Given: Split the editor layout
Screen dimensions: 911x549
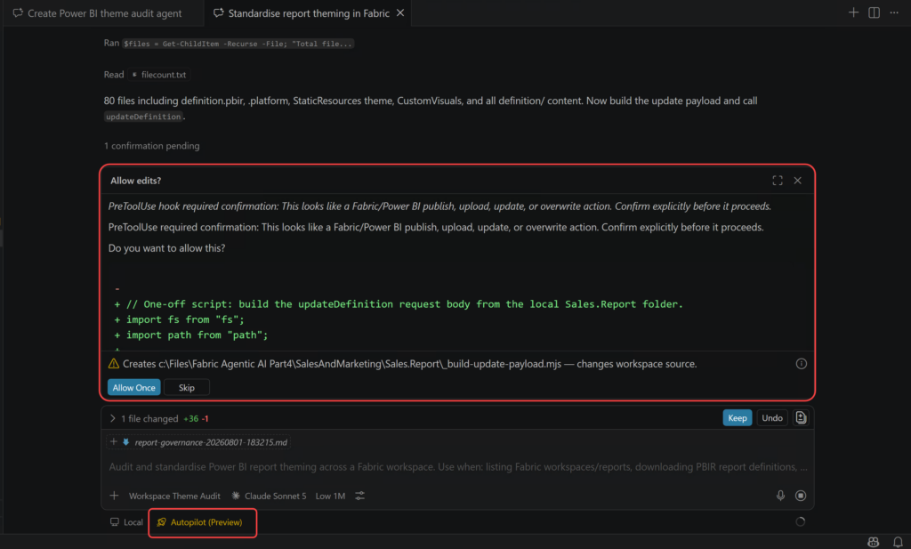Looking at the screenshot, I should (874, 12).
